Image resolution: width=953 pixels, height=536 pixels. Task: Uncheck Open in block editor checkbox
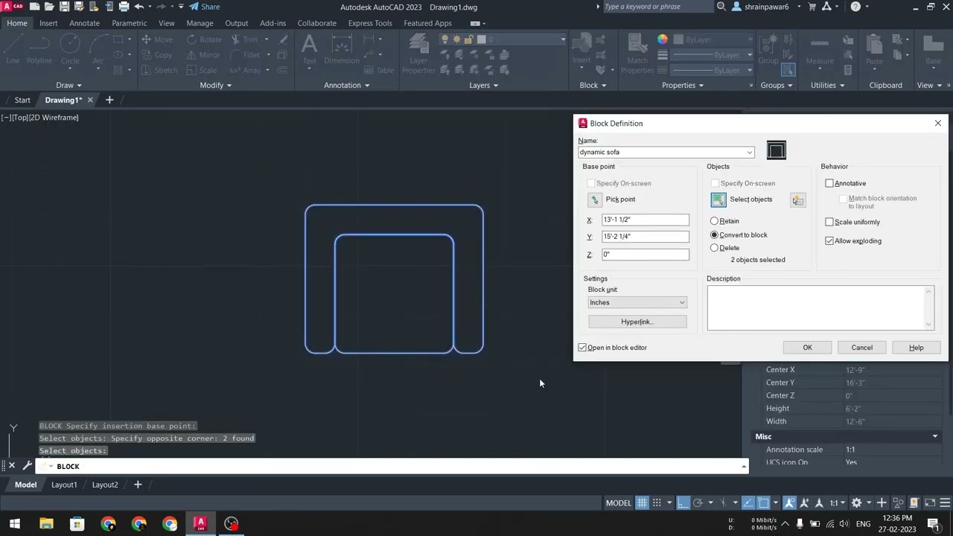582,348
